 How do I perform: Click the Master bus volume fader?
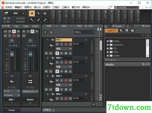click(30, 54)
